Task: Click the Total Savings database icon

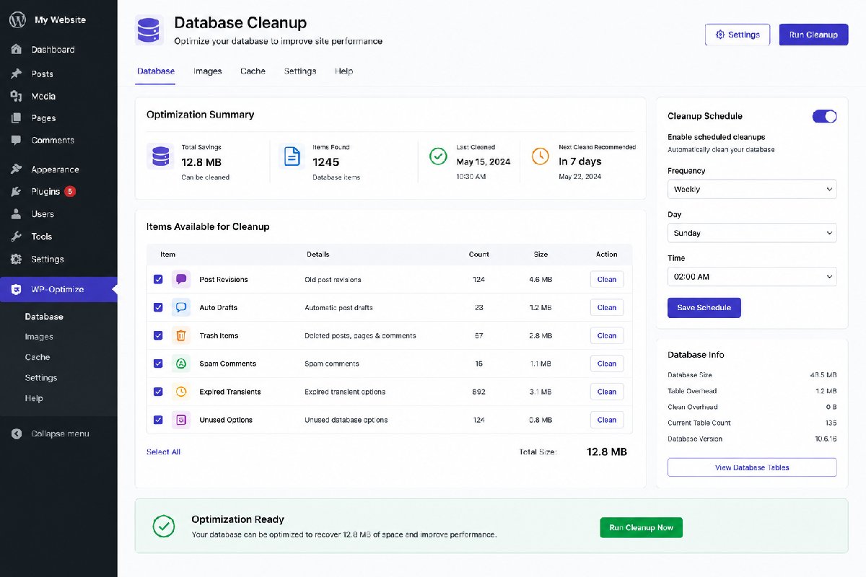Action: 160,156
